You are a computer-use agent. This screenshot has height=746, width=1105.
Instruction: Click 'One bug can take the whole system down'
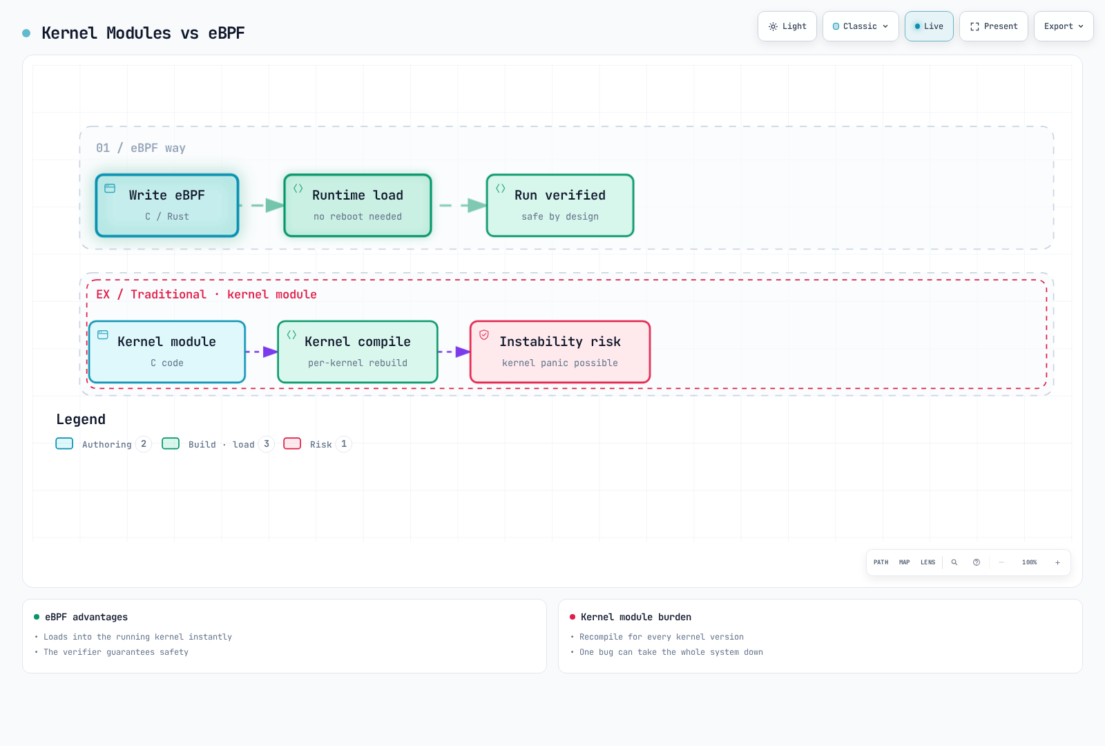(671, 652)
